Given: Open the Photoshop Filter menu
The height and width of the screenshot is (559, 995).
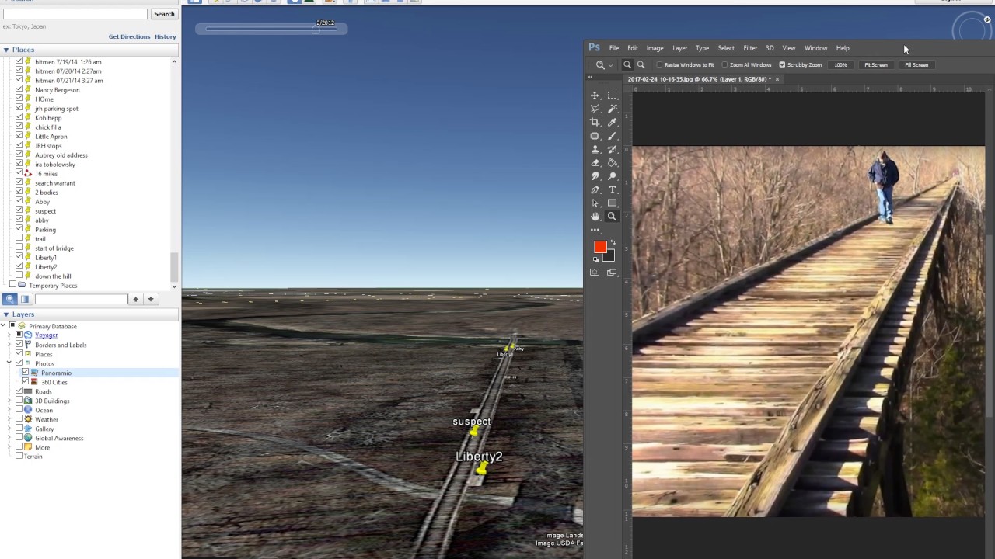Looking at the screenshot, I should [x=750, y=48].
